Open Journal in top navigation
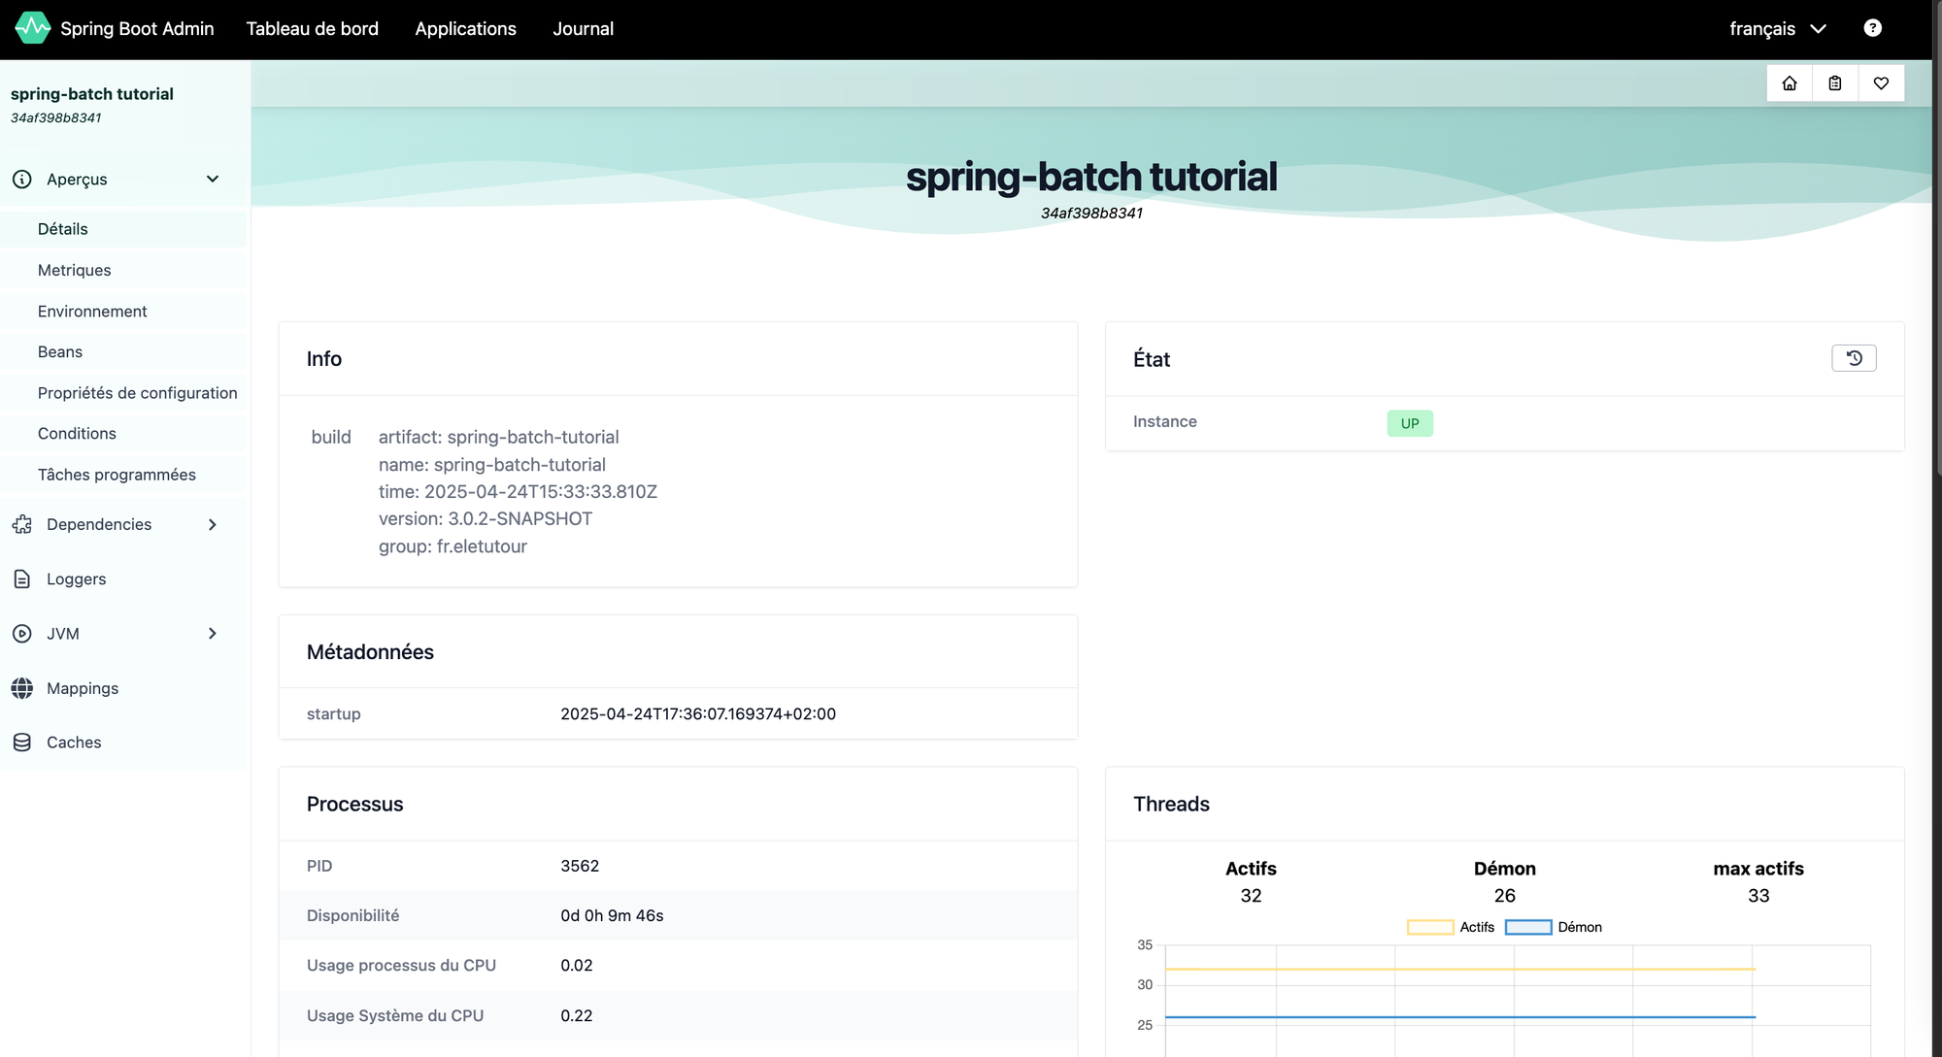This screenshot has height=1057, width=1942. (583, 29)
